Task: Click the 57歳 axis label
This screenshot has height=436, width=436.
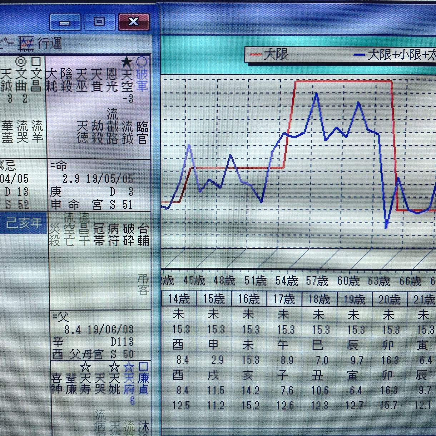Action: [x=317, y=281]
